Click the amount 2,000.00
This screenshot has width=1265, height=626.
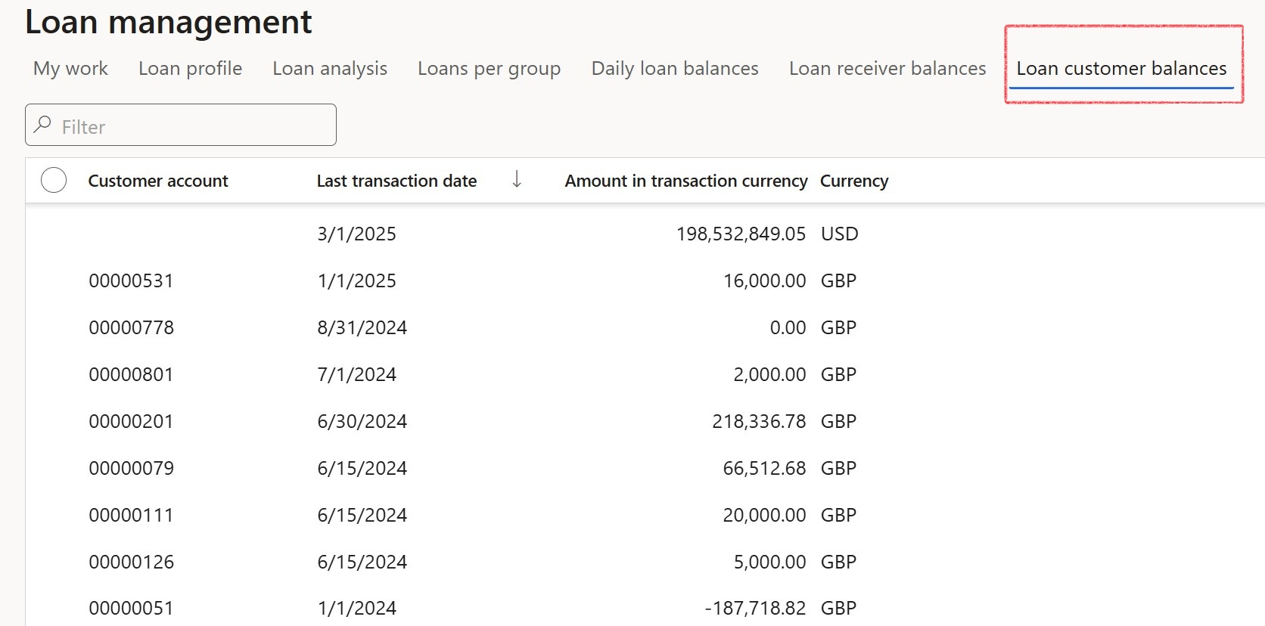coord(769,374)
